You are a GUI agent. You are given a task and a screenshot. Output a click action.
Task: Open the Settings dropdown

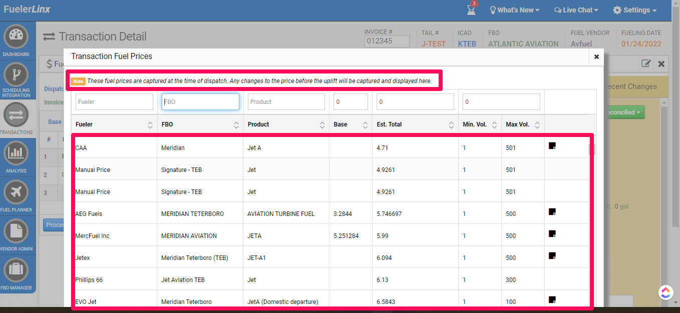(x=635, y=10)
